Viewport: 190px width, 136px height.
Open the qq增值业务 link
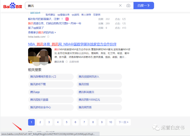[x=63, y=15]
